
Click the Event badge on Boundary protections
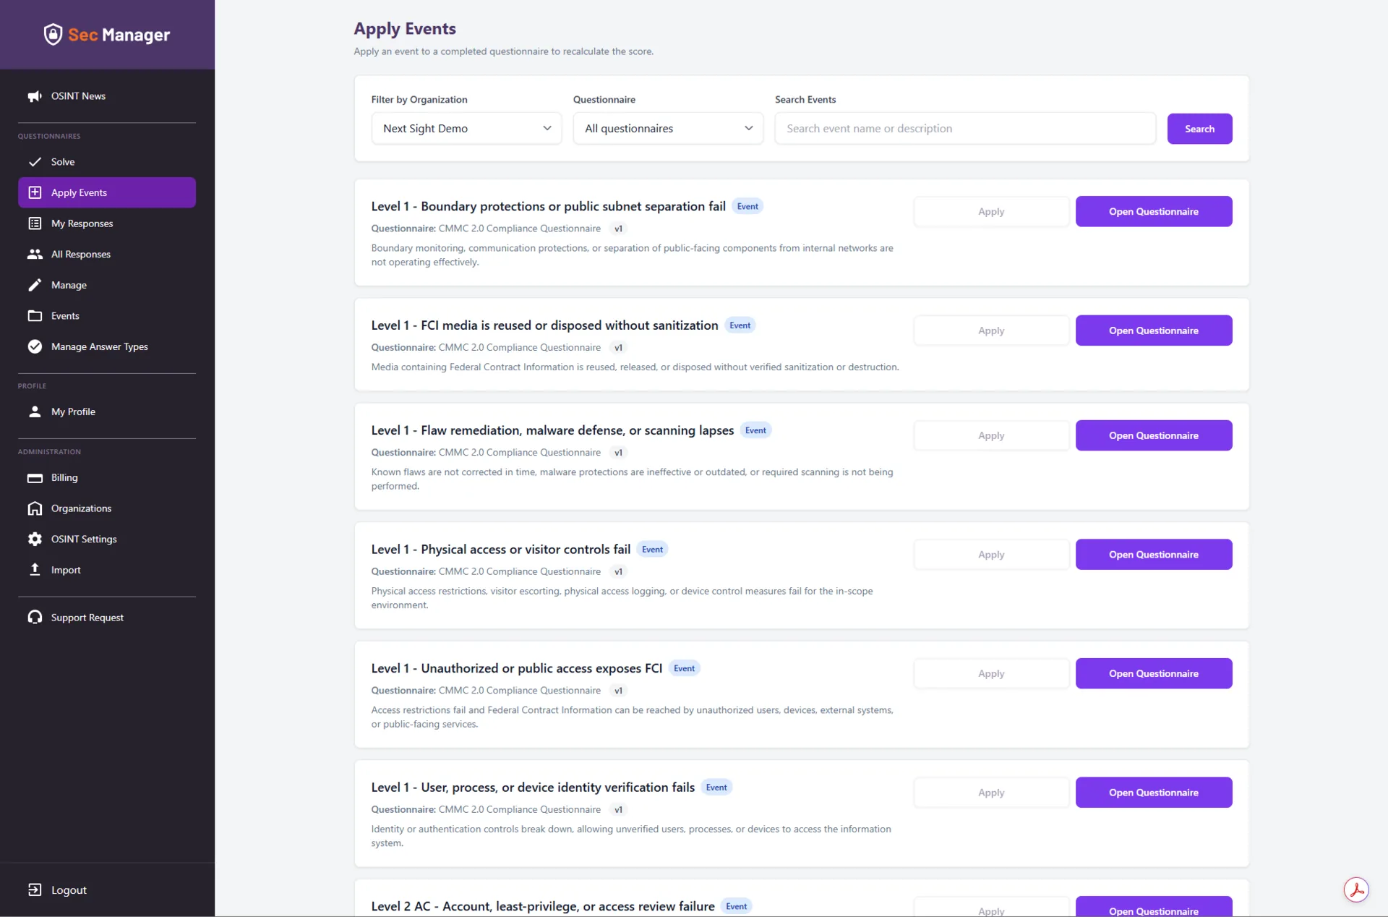pyautogui.click(x=747, y=206)
